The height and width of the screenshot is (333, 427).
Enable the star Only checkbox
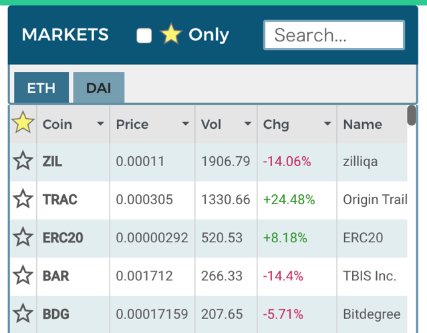coord(144,35)
